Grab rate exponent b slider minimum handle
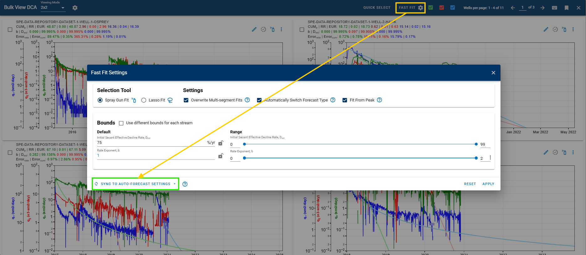The height and width of the screenshot is (255, 586). coord(245,158)
